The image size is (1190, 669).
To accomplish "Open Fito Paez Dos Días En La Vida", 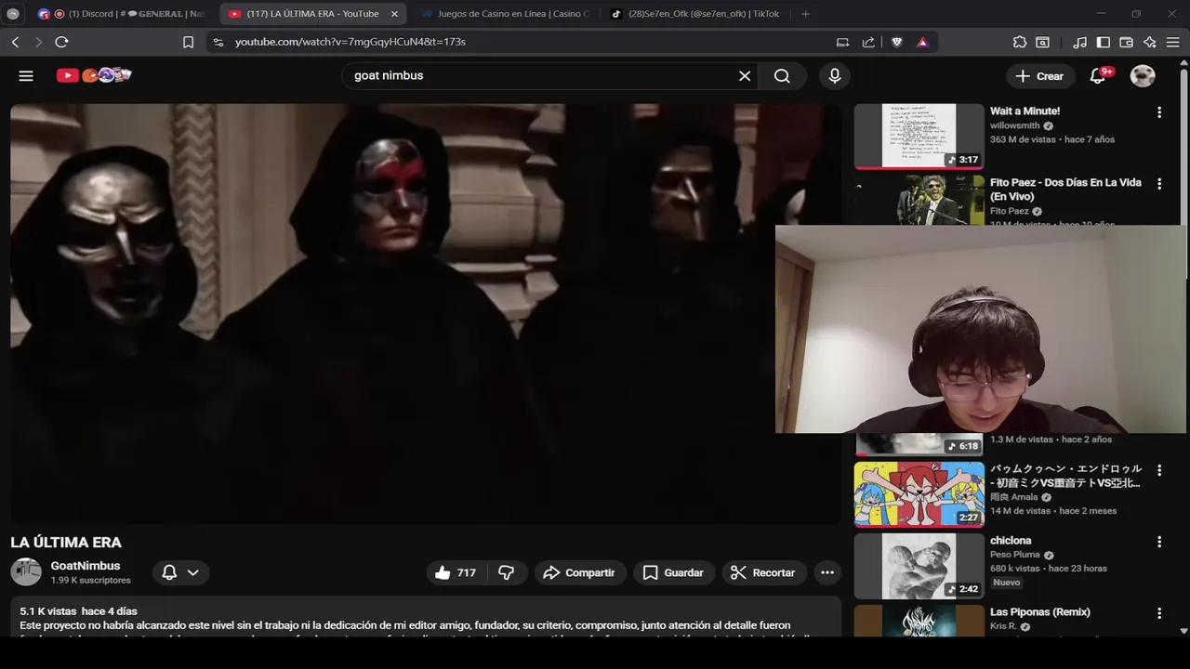I will 1065,190.
